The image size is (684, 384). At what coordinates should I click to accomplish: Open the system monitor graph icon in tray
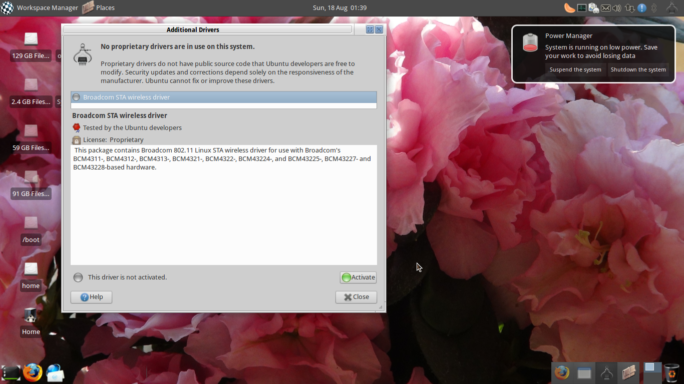[x=581, y=8]
